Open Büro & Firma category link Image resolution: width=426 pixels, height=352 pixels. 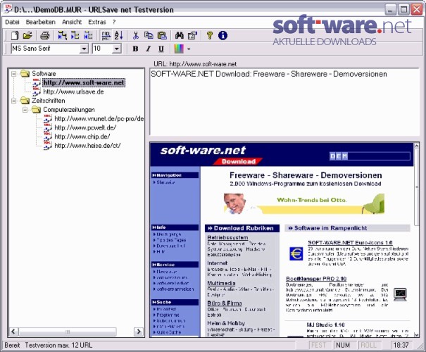[225, 303]
